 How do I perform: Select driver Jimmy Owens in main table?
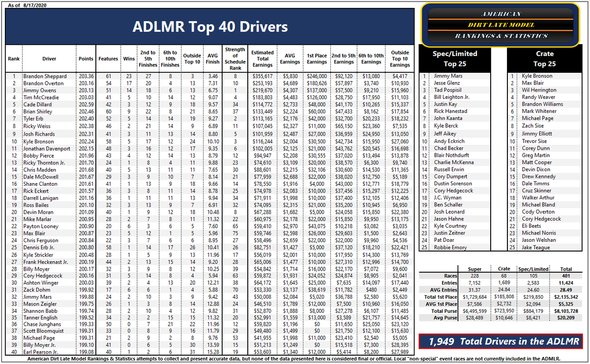tap(40, 90)
